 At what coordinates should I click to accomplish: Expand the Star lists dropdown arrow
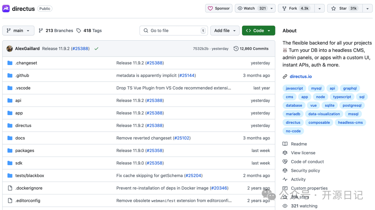pyautogui.click(x=368, y=8)
